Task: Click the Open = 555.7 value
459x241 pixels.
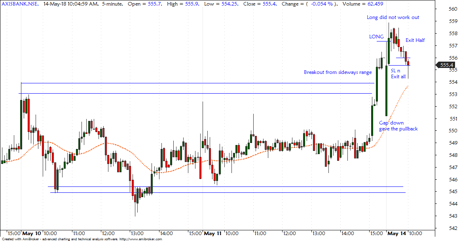Action: [x=145, y=4]
